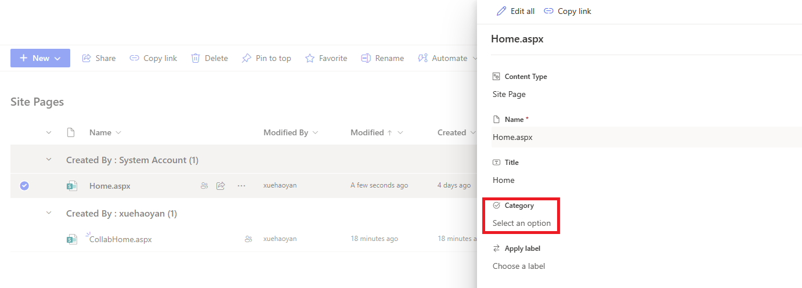Viewport: 802px width, 288px height.
Task: Click '4 days ago' created value
Action: 454,185
